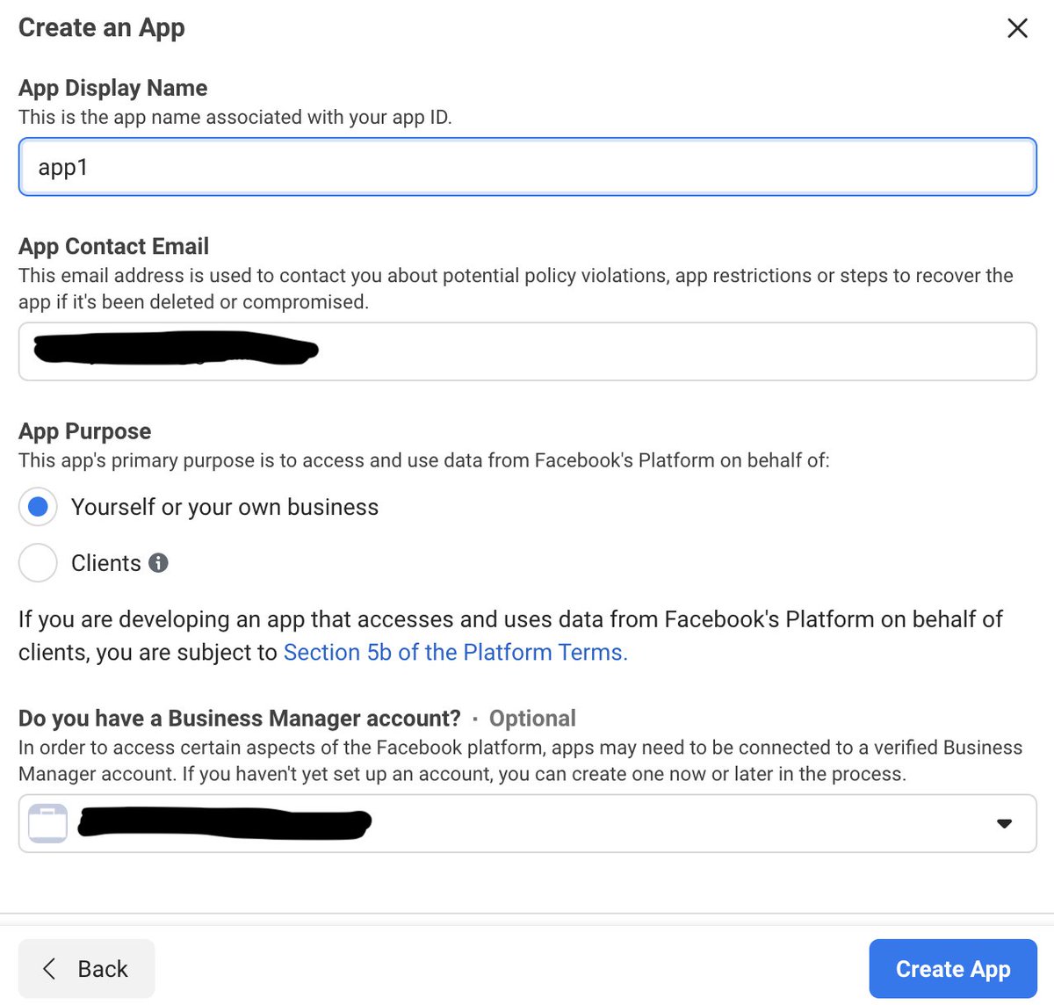Click the App Contact Email field
Image resolution: width=1054 pixels, height=1005 pixels.
(527, 351)
